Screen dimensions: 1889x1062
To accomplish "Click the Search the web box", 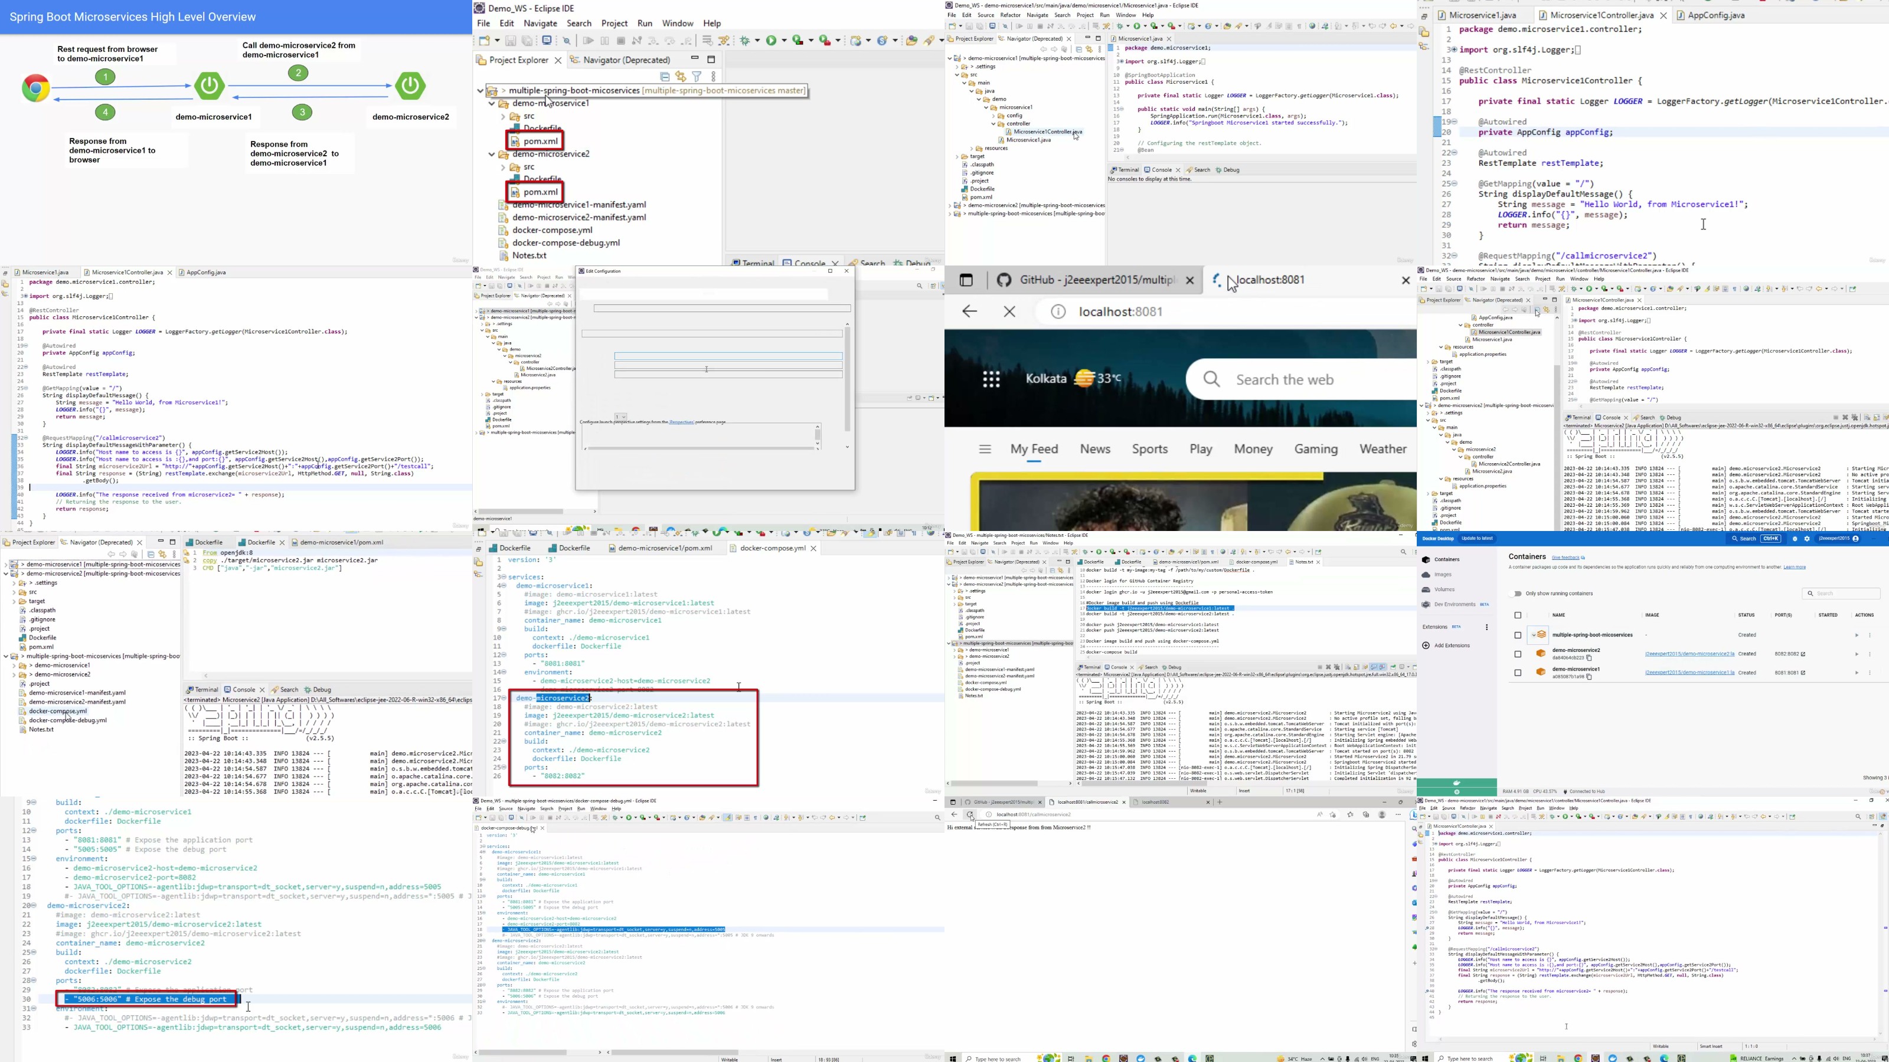I will pos(1302,379).
